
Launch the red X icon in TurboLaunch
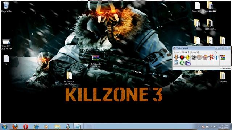(211, 57)
